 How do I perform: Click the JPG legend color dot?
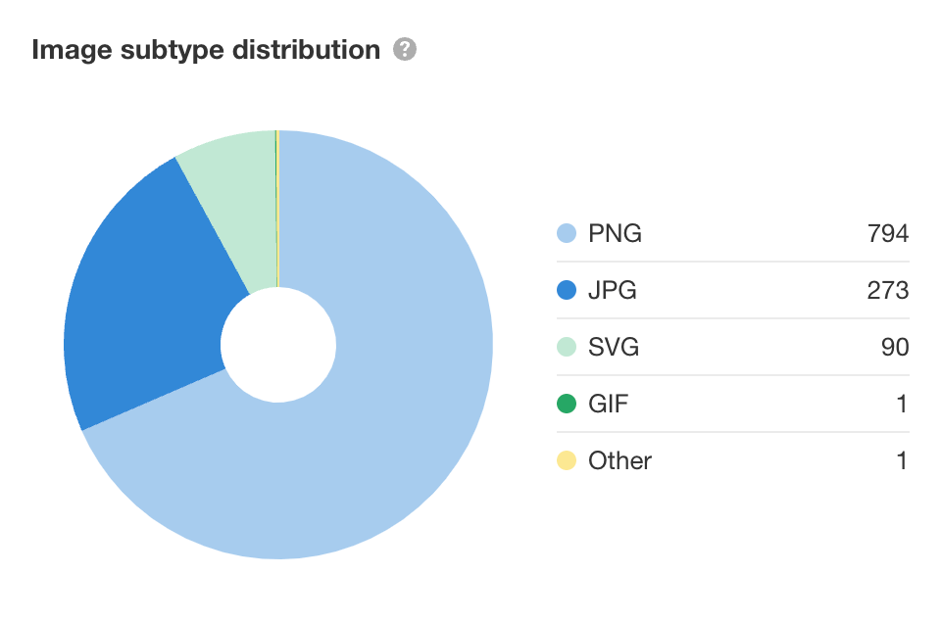[566, 291]
